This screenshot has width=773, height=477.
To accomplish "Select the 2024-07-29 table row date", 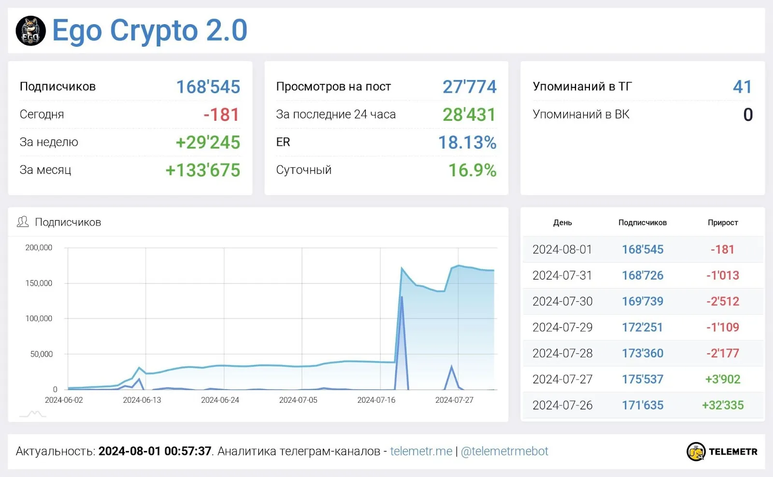I will point(562,327).
